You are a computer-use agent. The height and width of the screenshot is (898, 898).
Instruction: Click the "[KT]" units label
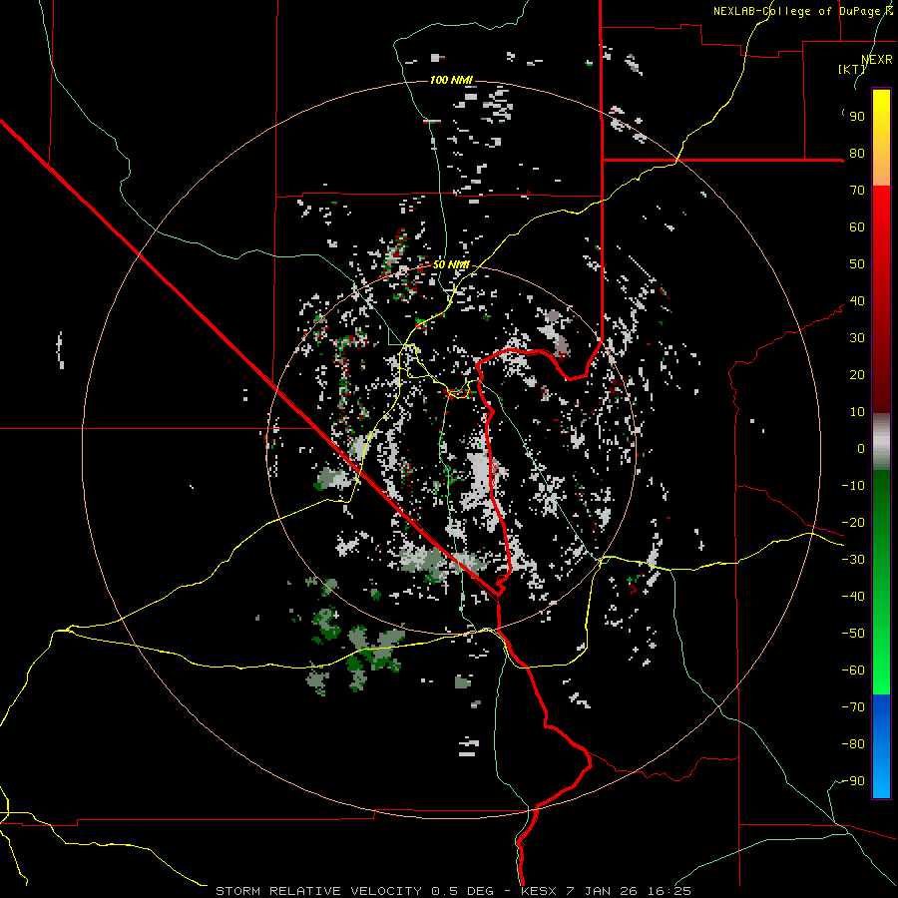tap(851, 69)
